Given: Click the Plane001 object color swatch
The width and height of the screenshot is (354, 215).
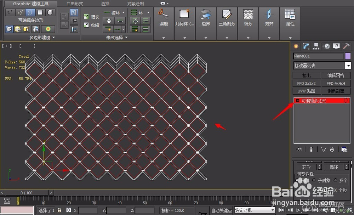Looking at the screenshot, I should point(348,56).
